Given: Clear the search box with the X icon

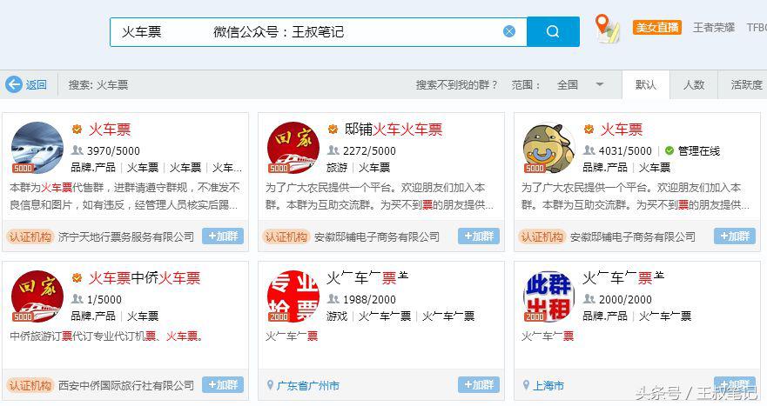Looking at the screenshot, I should coord(508,32).
